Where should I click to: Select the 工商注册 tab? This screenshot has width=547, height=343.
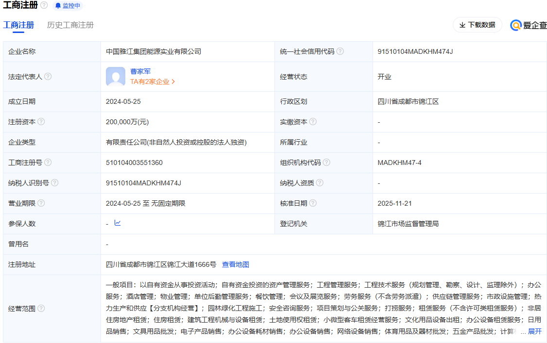(x=18, y=25)
